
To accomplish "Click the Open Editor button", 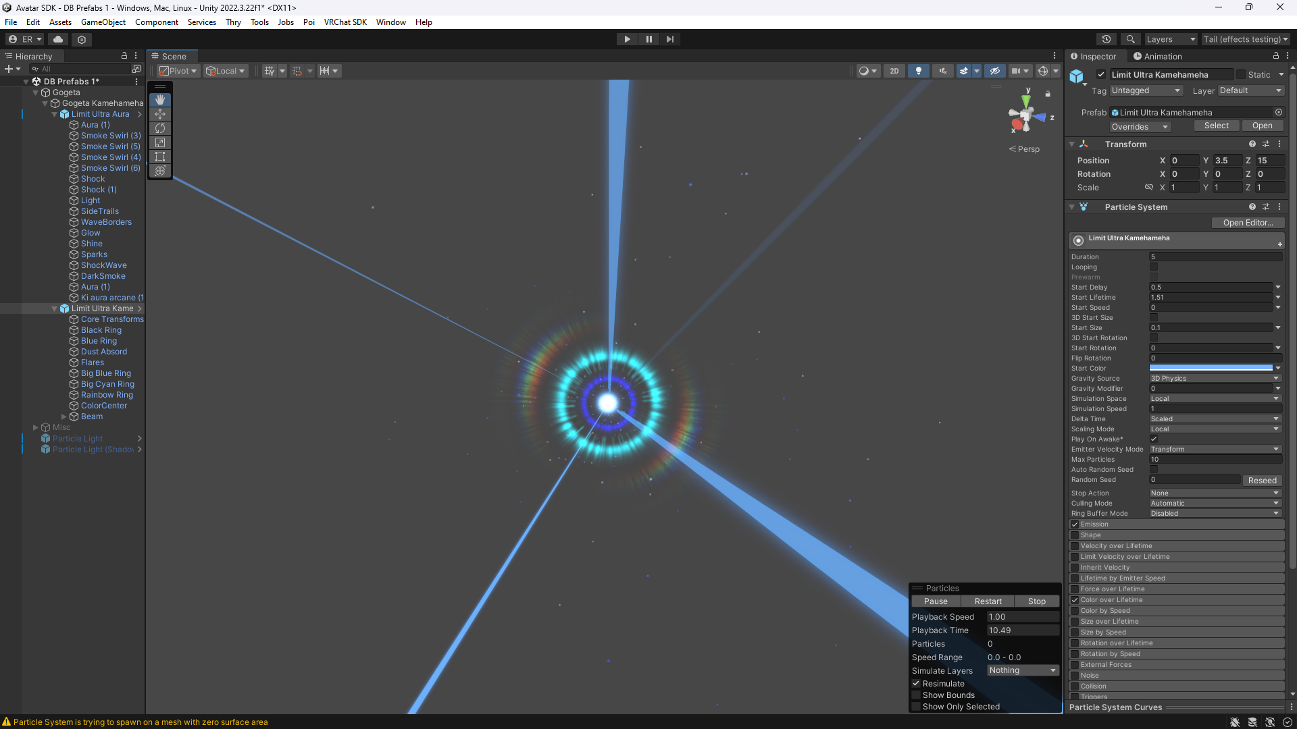I will coord(1248,223).
